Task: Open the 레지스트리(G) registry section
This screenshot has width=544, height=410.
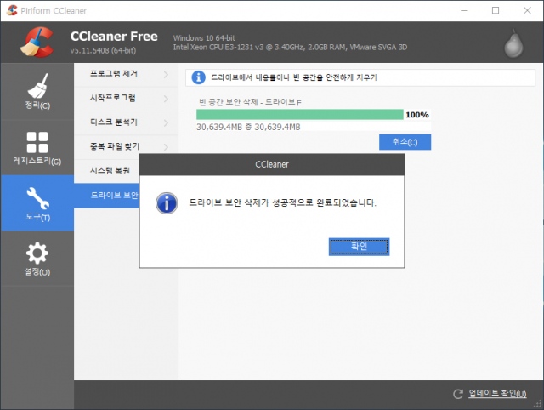Action: (37, 147)
